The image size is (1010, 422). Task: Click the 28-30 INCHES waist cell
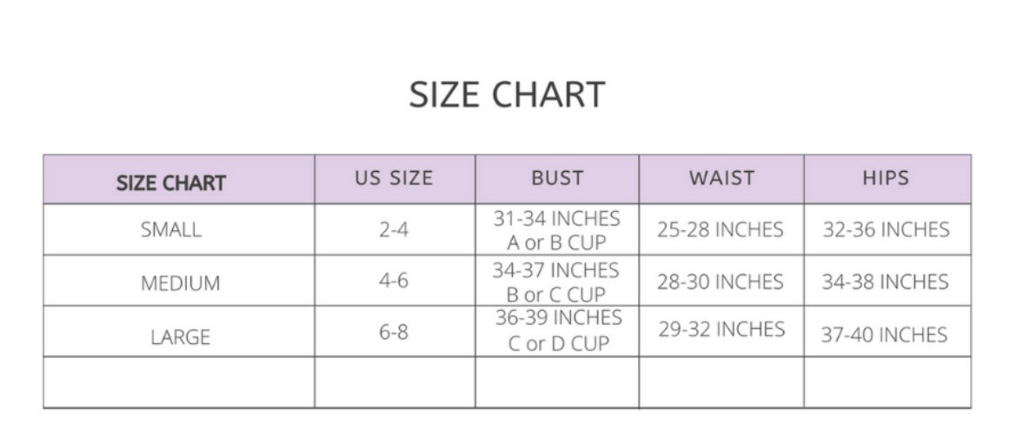[x=721, y=281]
